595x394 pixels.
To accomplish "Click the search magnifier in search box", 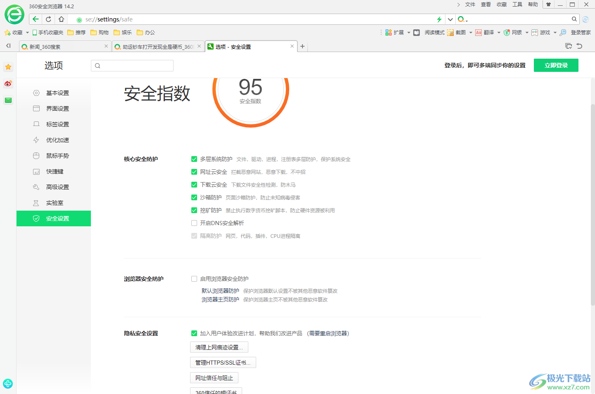I will pos(574,19).
